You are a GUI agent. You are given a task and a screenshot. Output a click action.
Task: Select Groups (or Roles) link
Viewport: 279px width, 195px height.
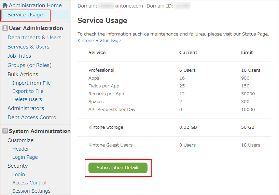(x=29, y=65)
